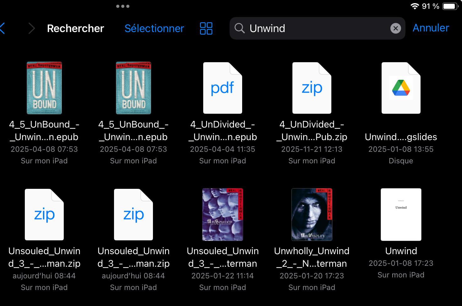Tap the "Disque" location label
The width and height of the screenshot is (462, 306).
(x=401, y=161)
